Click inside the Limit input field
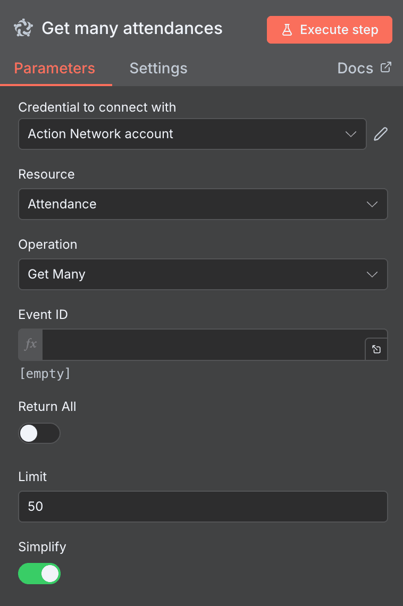This screenshot has height=606, width=403. click(203, 507)
